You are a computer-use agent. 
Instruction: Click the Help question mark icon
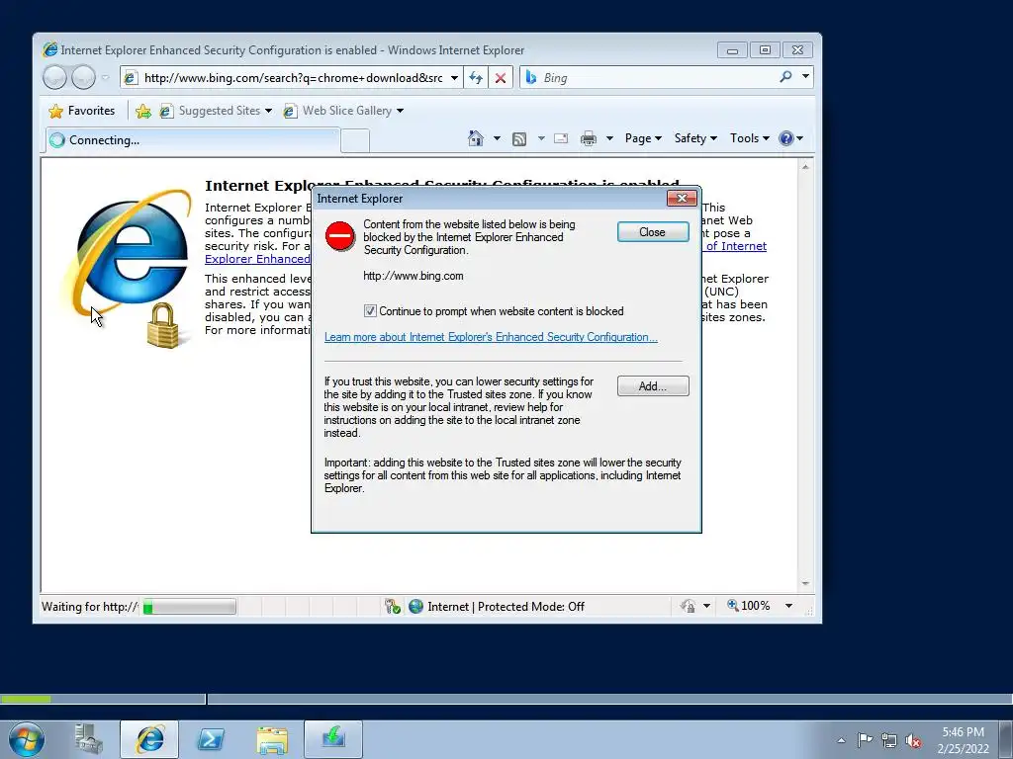[785, 138]
